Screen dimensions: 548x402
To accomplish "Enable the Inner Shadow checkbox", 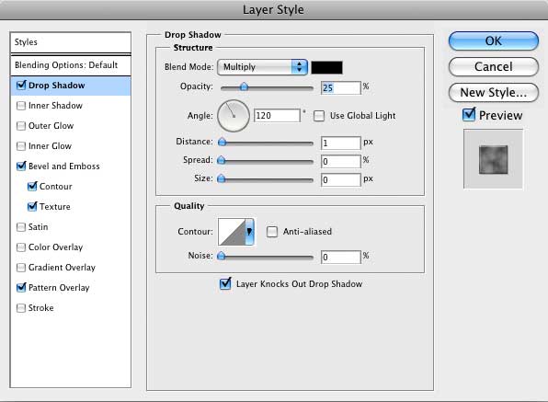I will (x=21, y=106).
